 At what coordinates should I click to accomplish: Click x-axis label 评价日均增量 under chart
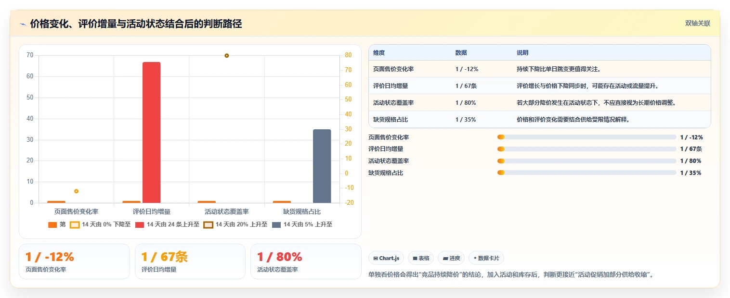click(x=151, y=211)
